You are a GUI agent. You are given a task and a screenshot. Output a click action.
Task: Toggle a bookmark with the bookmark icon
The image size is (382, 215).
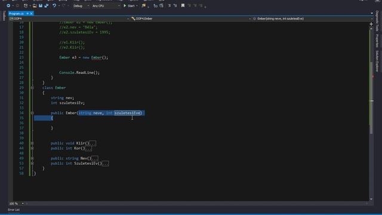183,5
